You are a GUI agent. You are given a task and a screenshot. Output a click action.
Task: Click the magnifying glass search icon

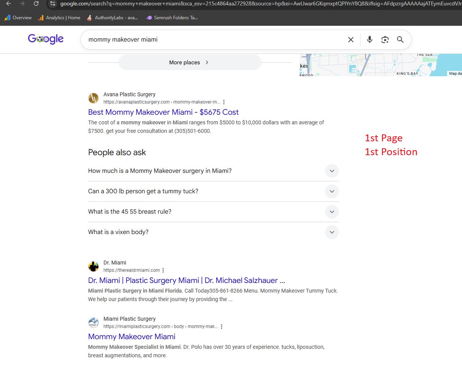400,40
